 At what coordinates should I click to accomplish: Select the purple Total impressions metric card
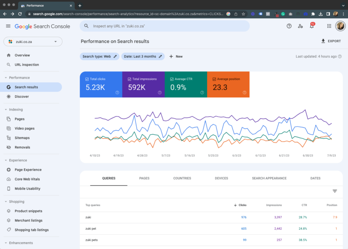143,84
